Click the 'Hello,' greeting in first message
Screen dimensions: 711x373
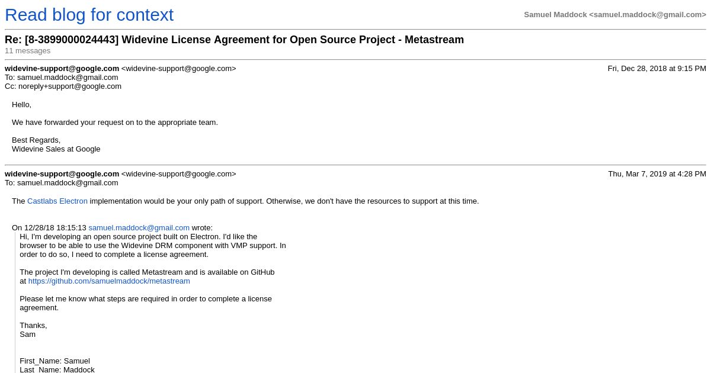point(21,104)
